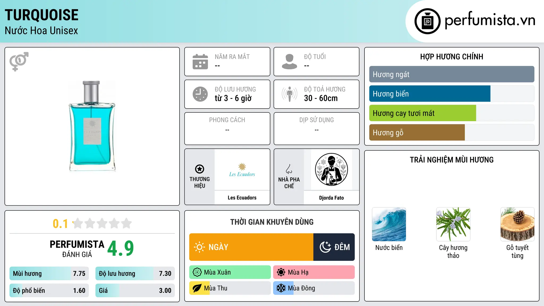This screenshot has width=544, height=306.
Task: Click the Nước biển note caption
Action: 389,248
